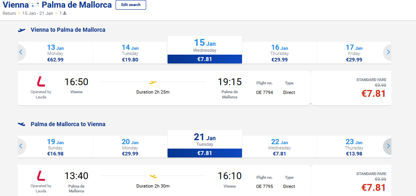The image size is (416, 196).
Task: Choose return 22 Jan Wednesday €7.81
Action: coord(279,147)
